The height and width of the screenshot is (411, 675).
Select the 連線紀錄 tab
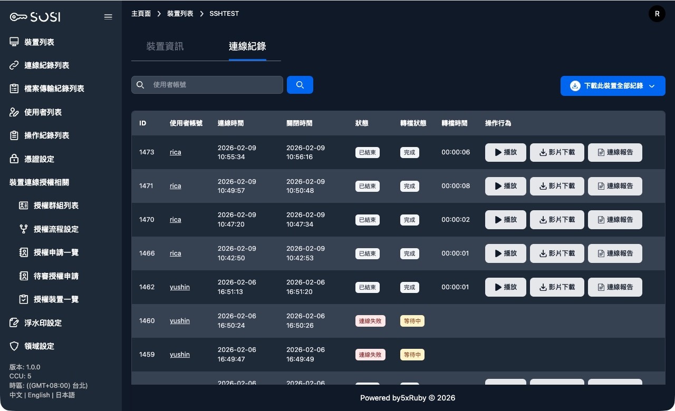pyautogui.click(x=247, y=46)
